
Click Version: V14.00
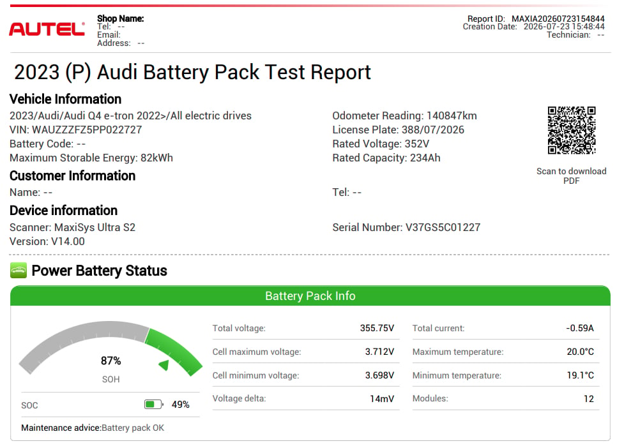click(47, 241)
